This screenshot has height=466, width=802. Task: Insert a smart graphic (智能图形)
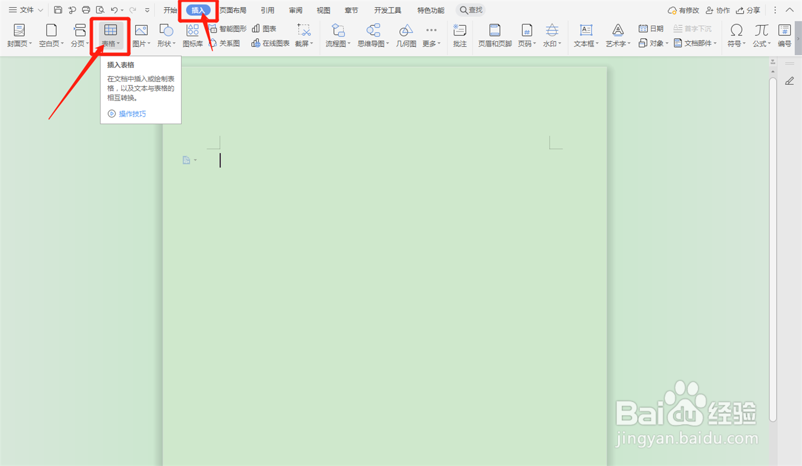tap(228, 29)
